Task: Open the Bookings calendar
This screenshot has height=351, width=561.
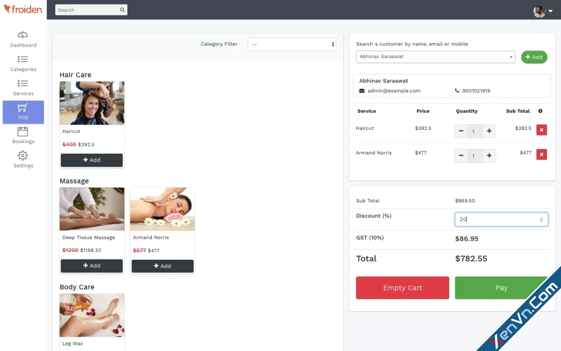Action: click(x=23, y=136)
